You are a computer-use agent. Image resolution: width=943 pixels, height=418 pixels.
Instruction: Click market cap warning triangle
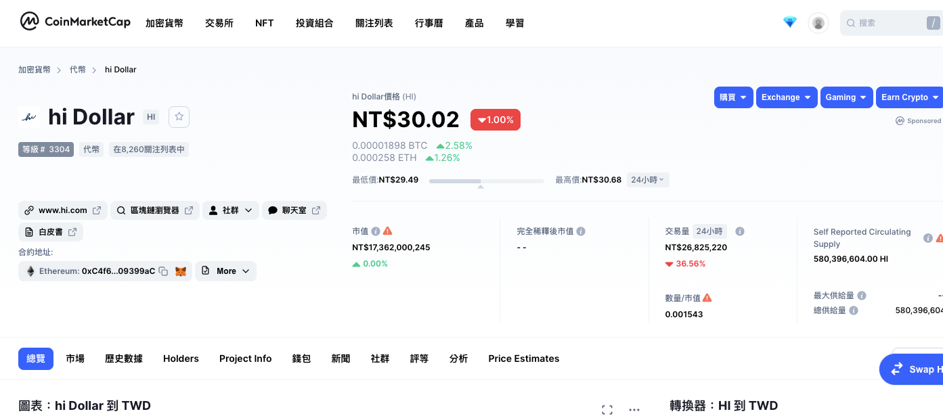pyautogui.click(x=388, y=231)
